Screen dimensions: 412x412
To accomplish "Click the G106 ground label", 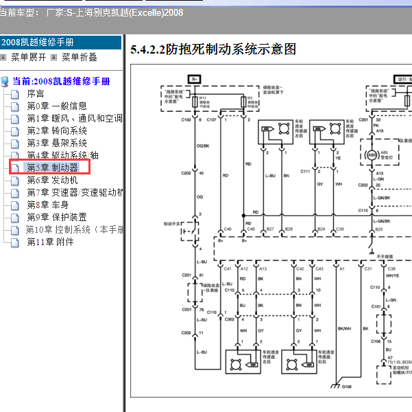I will click(x=347, y=387).
